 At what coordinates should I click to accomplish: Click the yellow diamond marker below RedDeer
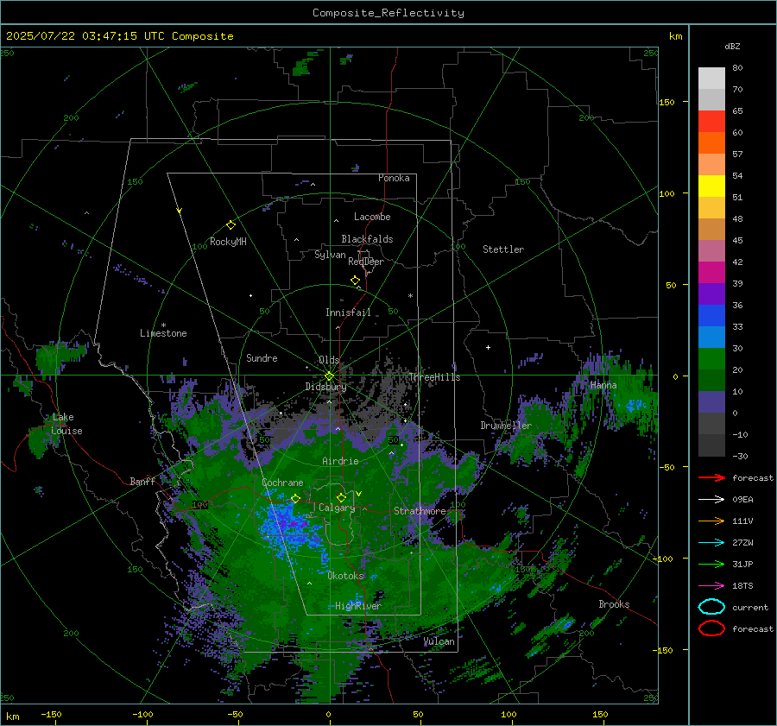pos(356,281)
